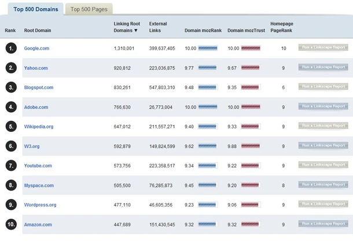The height and width of the screenshot is (243, 353).
Task: Select Myspace.com's homepage PageRank 8
Action: pos(284,186)
